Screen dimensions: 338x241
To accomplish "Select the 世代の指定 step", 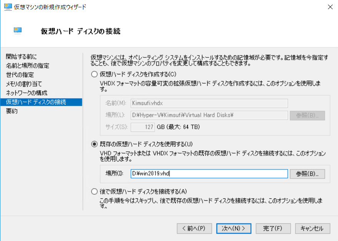I will click(x=20, y=75).
